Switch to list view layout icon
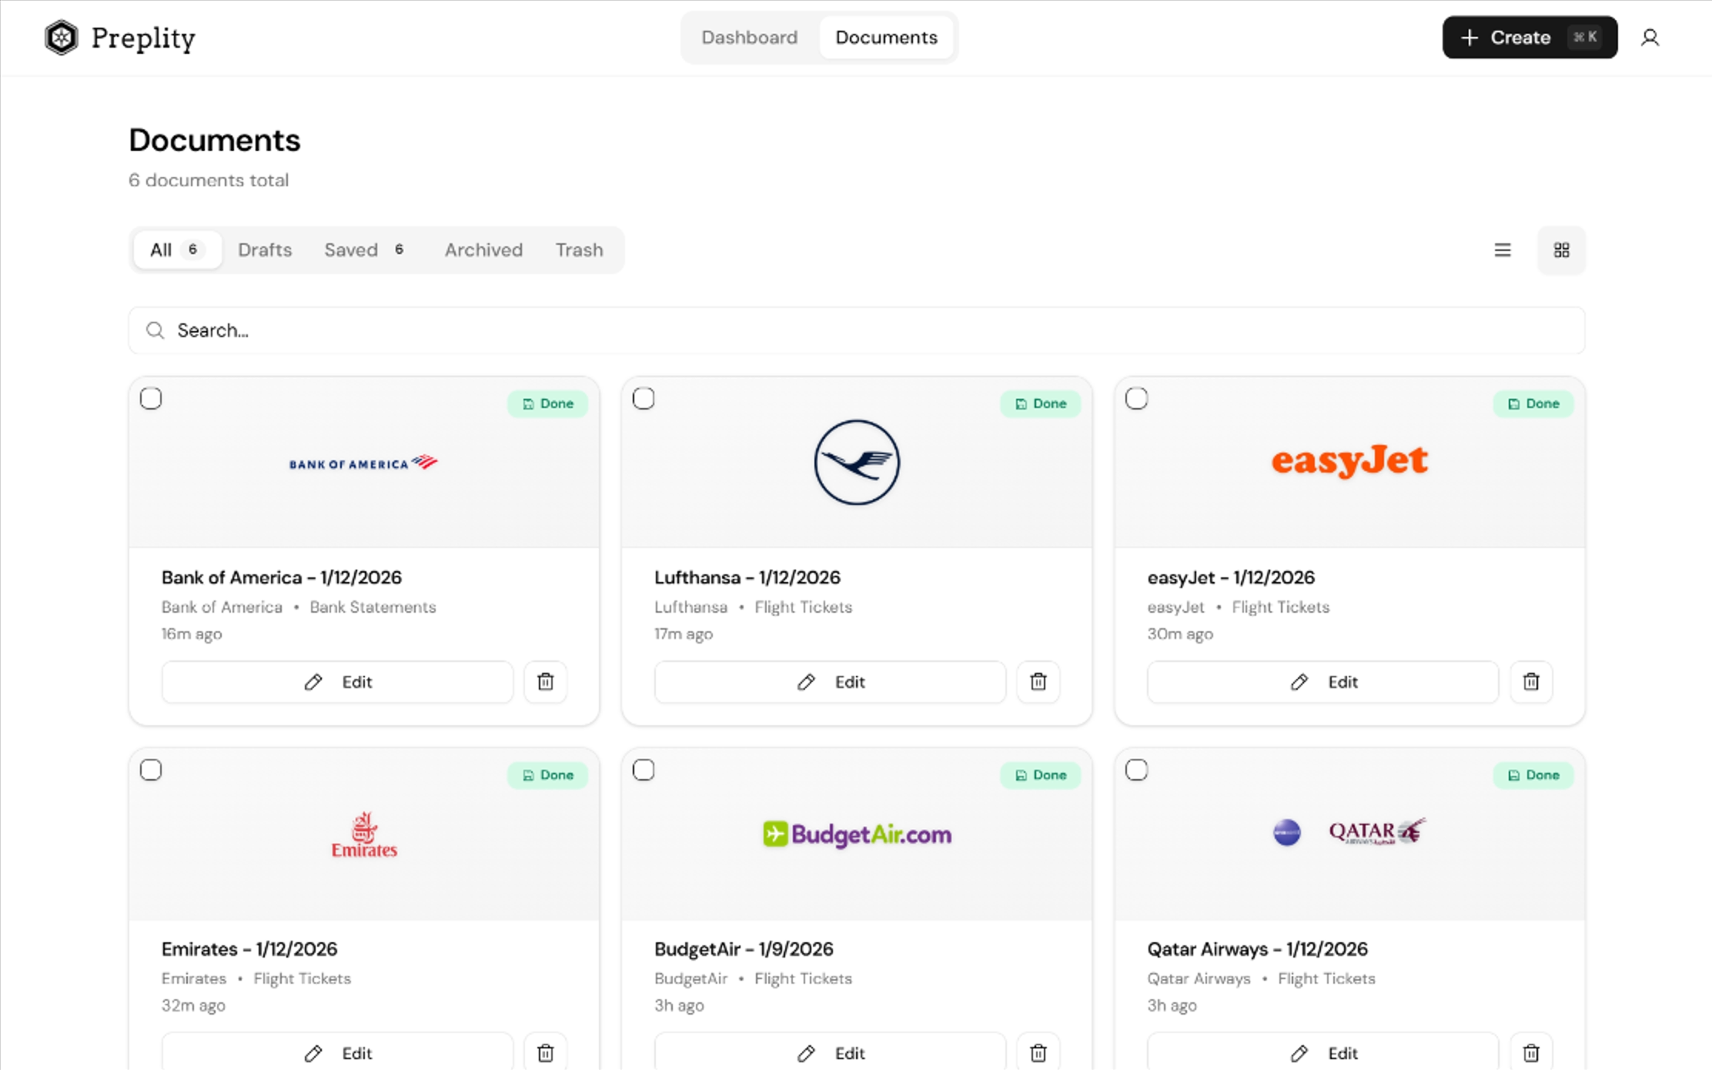 (x=1502, y=250)
